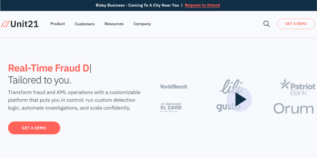The width and height of the screenshot is (317, 158).
Task: Open the Company menu
Action: point(142,24)
